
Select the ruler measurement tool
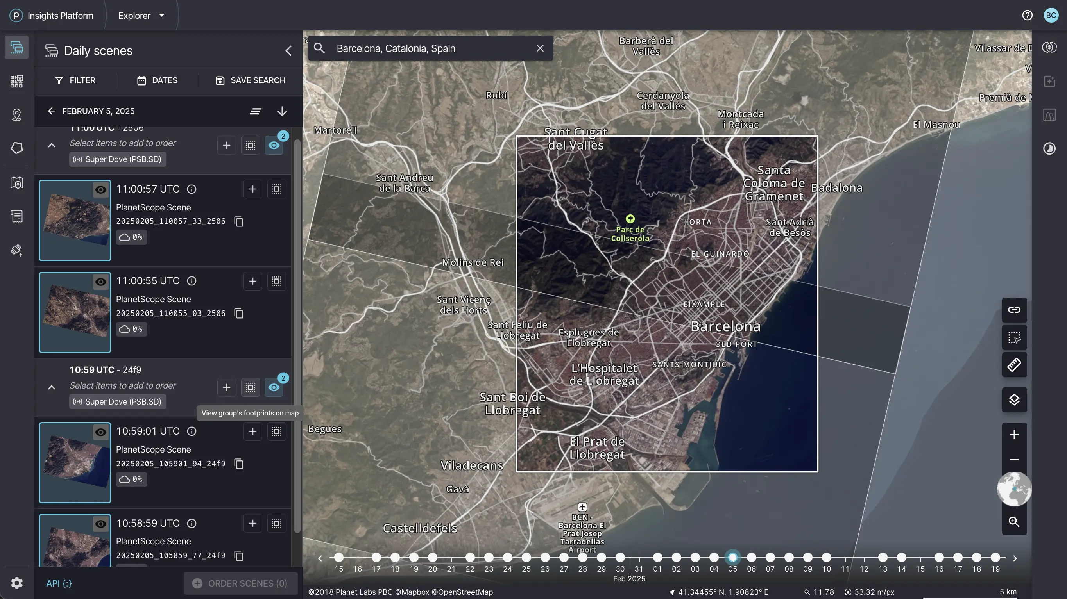(1014, 365)
